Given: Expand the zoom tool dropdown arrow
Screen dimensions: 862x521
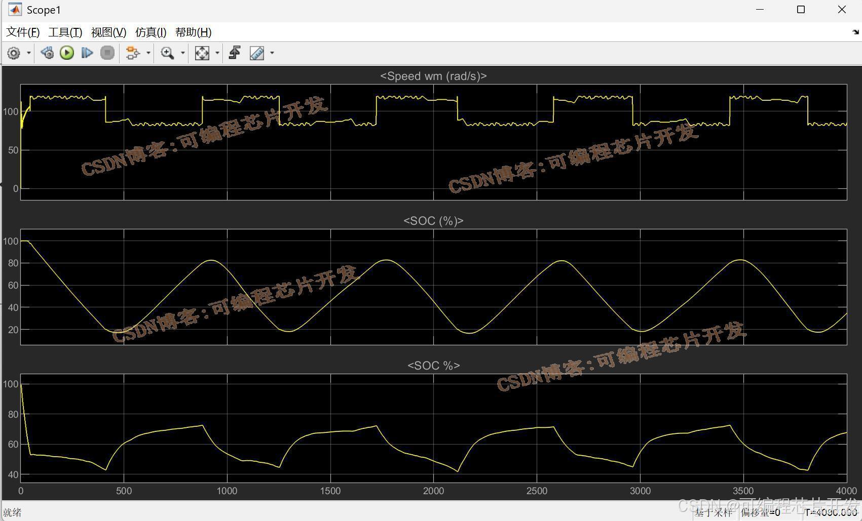Looking at the screenshot, I should pyautogui.click(x=183, y=53).
